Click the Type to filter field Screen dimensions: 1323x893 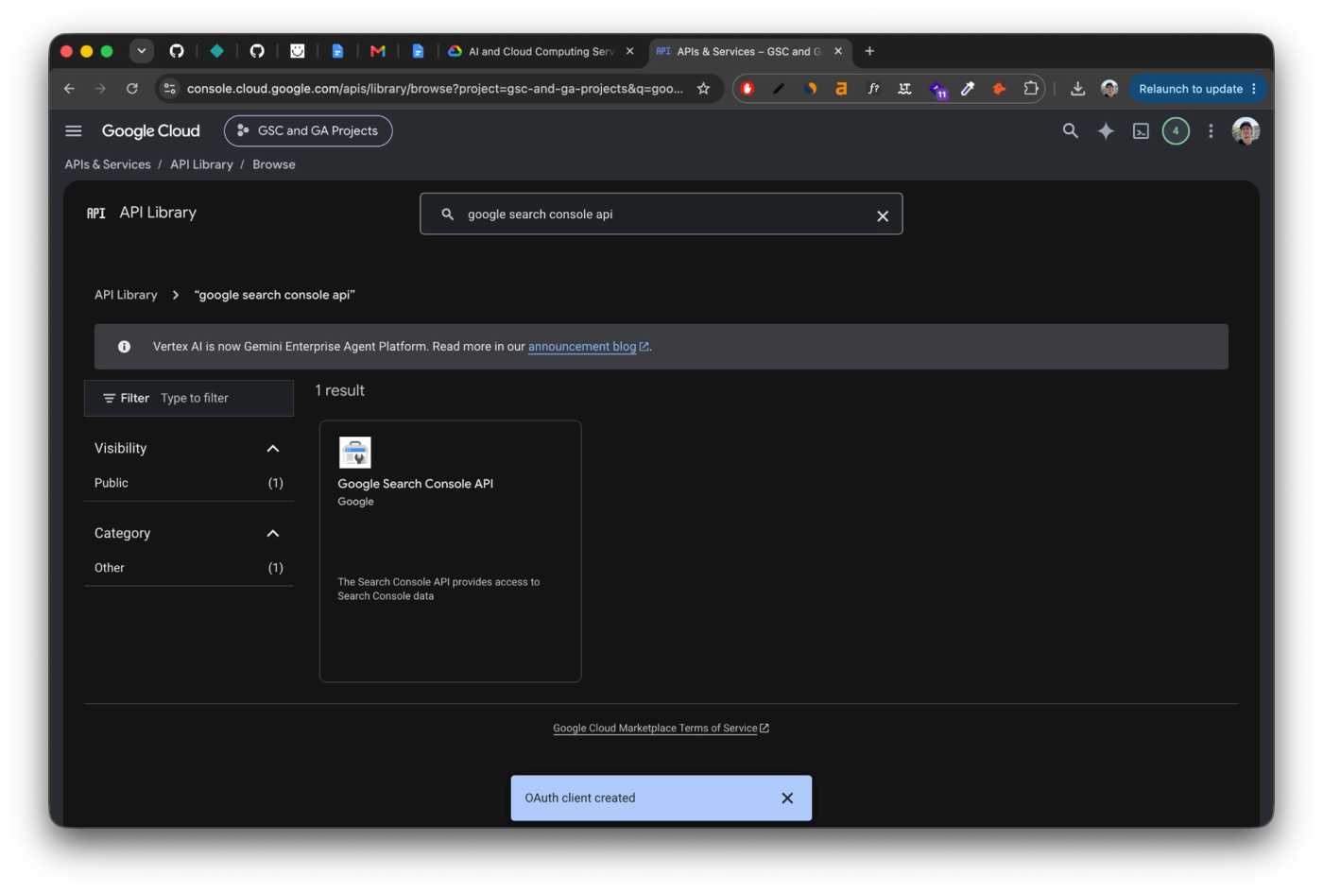[195, 399]
